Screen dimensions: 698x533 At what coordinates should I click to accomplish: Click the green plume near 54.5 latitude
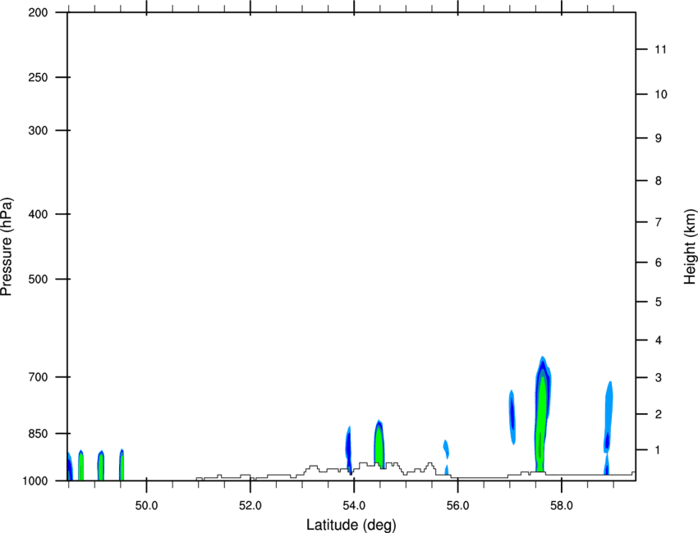coord(379,444)
